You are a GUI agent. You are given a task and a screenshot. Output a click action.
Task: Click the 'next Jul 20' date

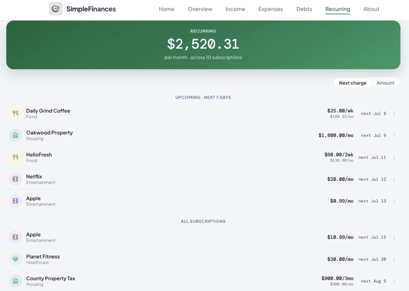(x=372, y=259)
